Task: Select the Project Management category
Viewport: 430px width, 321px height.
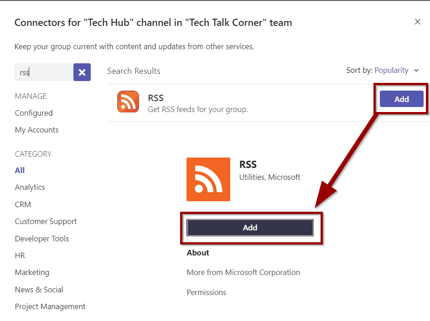Action: click(50, 306)
